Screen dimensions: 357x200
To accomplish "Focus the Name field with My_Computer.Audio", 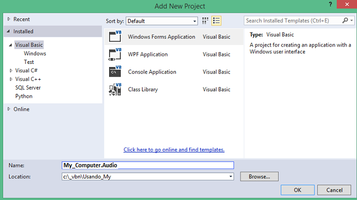I will click(148, 165).
